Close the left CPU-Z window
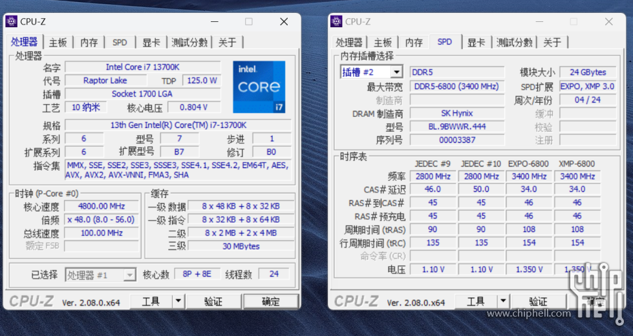The image size is (633, 336). click(x=284, y=21)
